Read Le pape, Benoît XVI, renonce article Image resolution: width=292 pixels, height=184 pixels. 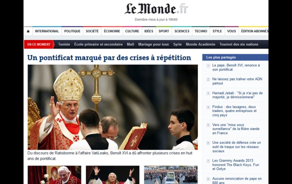tap(236, 68)
